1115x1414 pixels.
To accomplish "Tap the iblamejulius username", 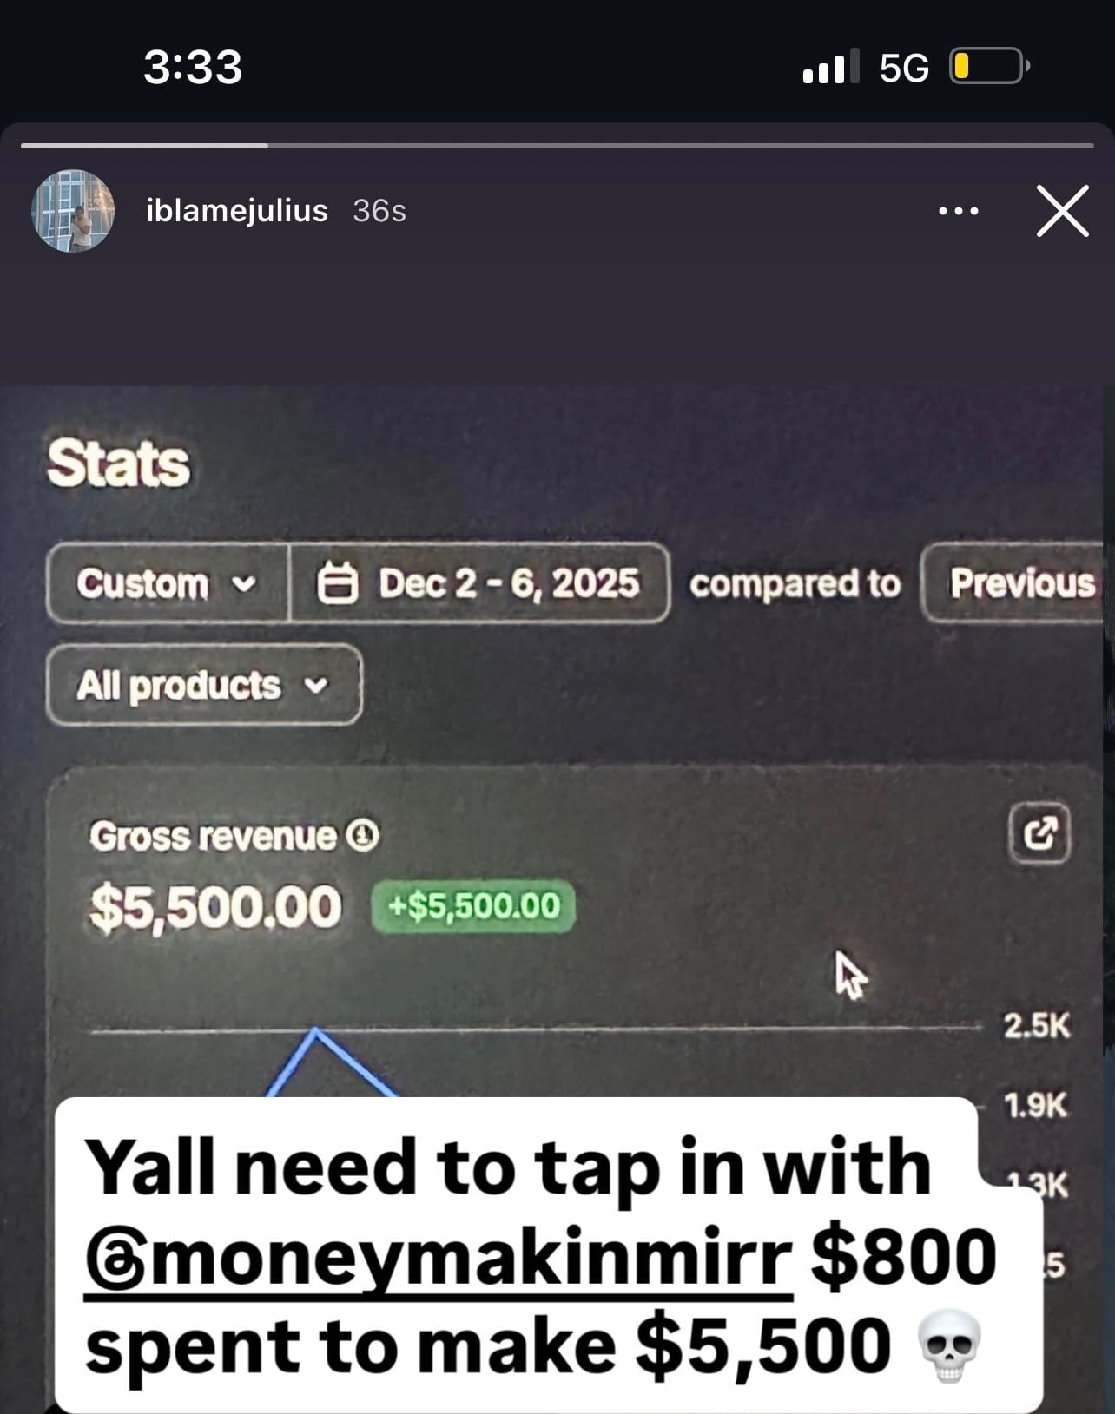I will click(237, 211).
